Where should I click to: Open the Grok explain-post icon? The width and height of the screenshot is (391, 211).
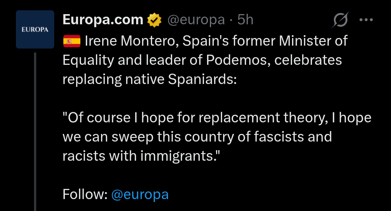tap(340, 20)
